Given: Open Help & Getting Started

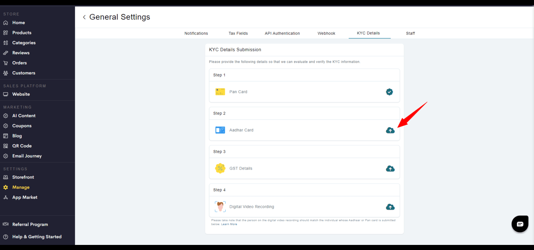Looking at the screenshot, I should (x=37, y=237).
